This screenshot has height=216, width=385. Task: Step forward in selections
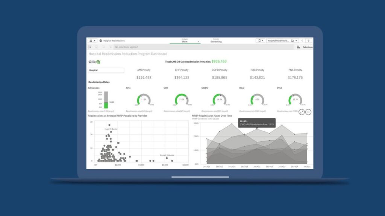point(103,47)
